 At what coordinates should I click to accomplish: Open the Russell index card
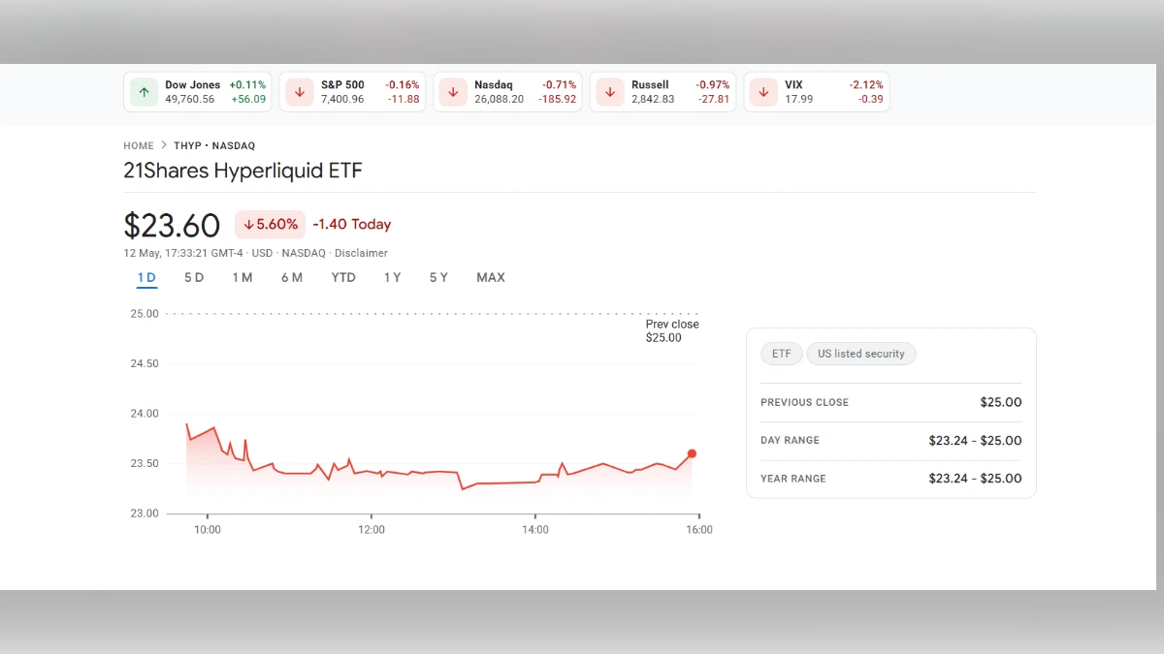point(663,92)
